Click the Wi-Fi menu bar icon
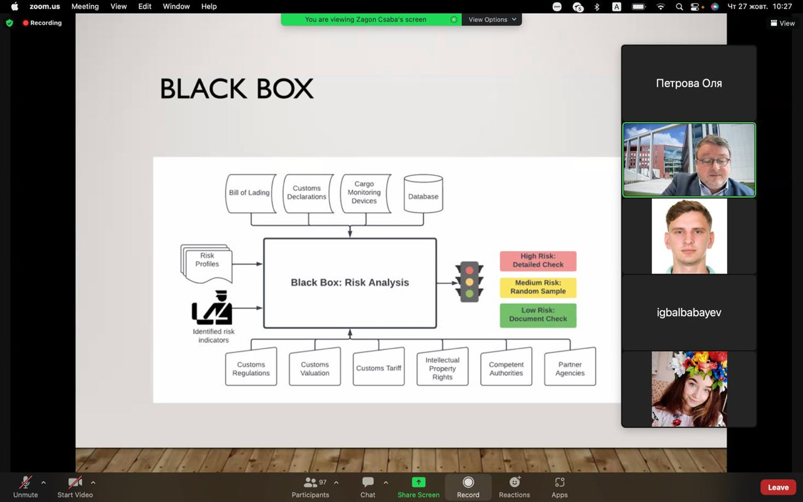803x502 pixels. [x=661, y=7]
